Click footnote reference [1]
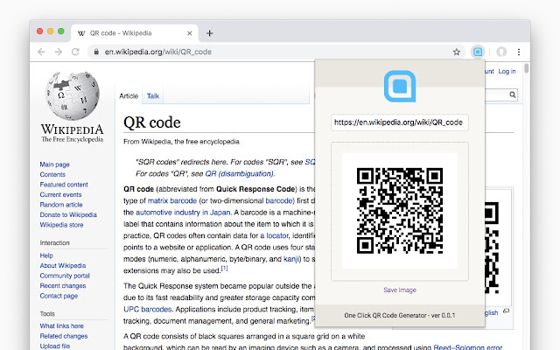Screen dimensions: 560x350 tap(224, 269)
